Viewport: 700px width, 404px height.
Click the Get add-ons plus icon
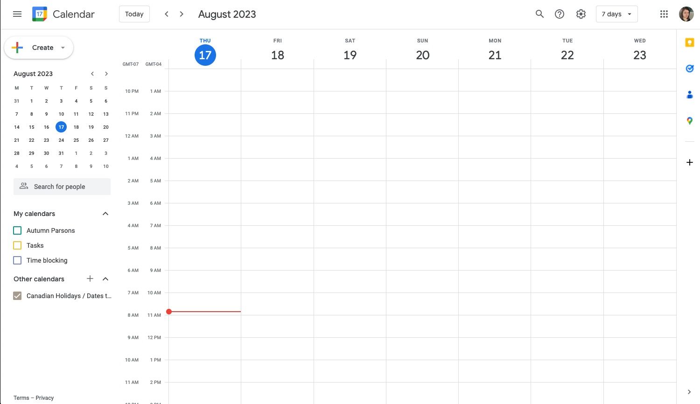click(x=690, y=162)
